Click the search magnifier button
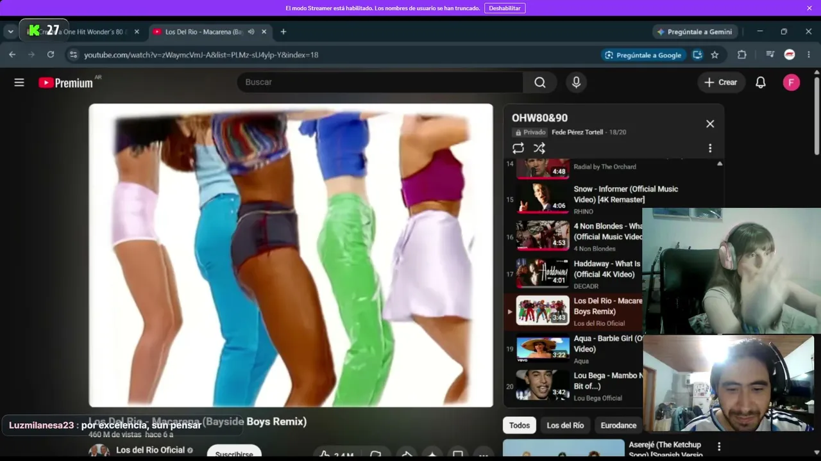The width and height of the screenshot is (821, 461). (x=540, y=82)
